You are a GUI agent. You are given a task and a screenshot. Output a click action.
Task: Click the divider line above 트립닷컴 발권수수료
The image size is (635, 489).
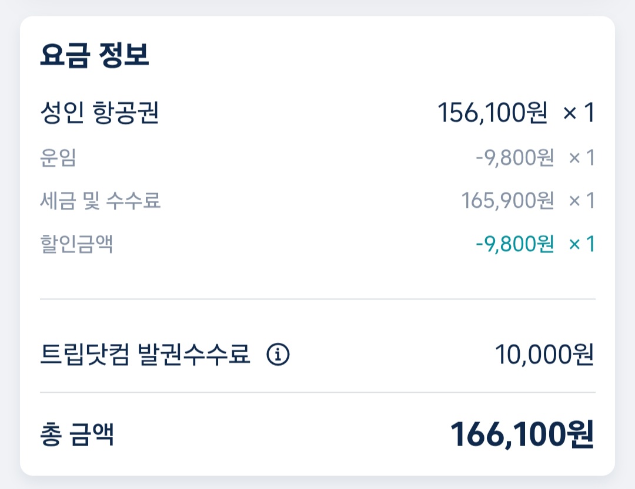317,299
